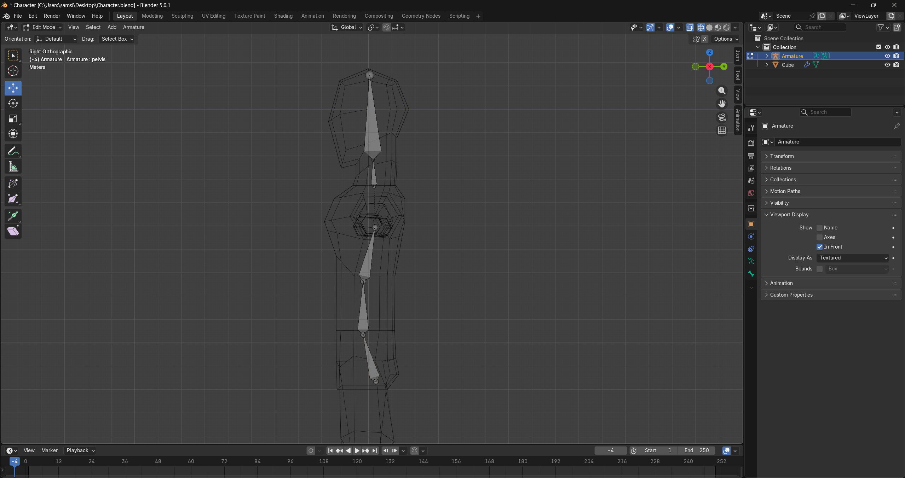Viewport: 905px width, 478px height.
Task: Click the outliner Search field
Action: [820, 27]
